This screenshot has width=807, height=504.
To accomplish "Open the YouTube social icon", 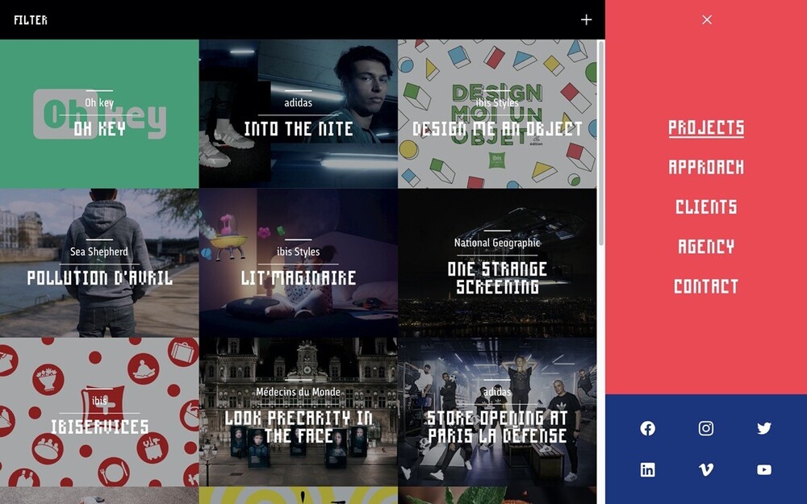I will click(764, 470).
